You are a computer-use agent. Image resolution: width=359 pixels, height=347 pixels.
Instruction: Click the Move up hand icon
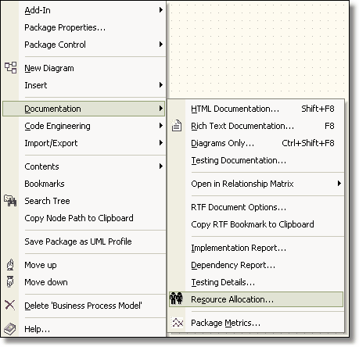tap(10, 265)
